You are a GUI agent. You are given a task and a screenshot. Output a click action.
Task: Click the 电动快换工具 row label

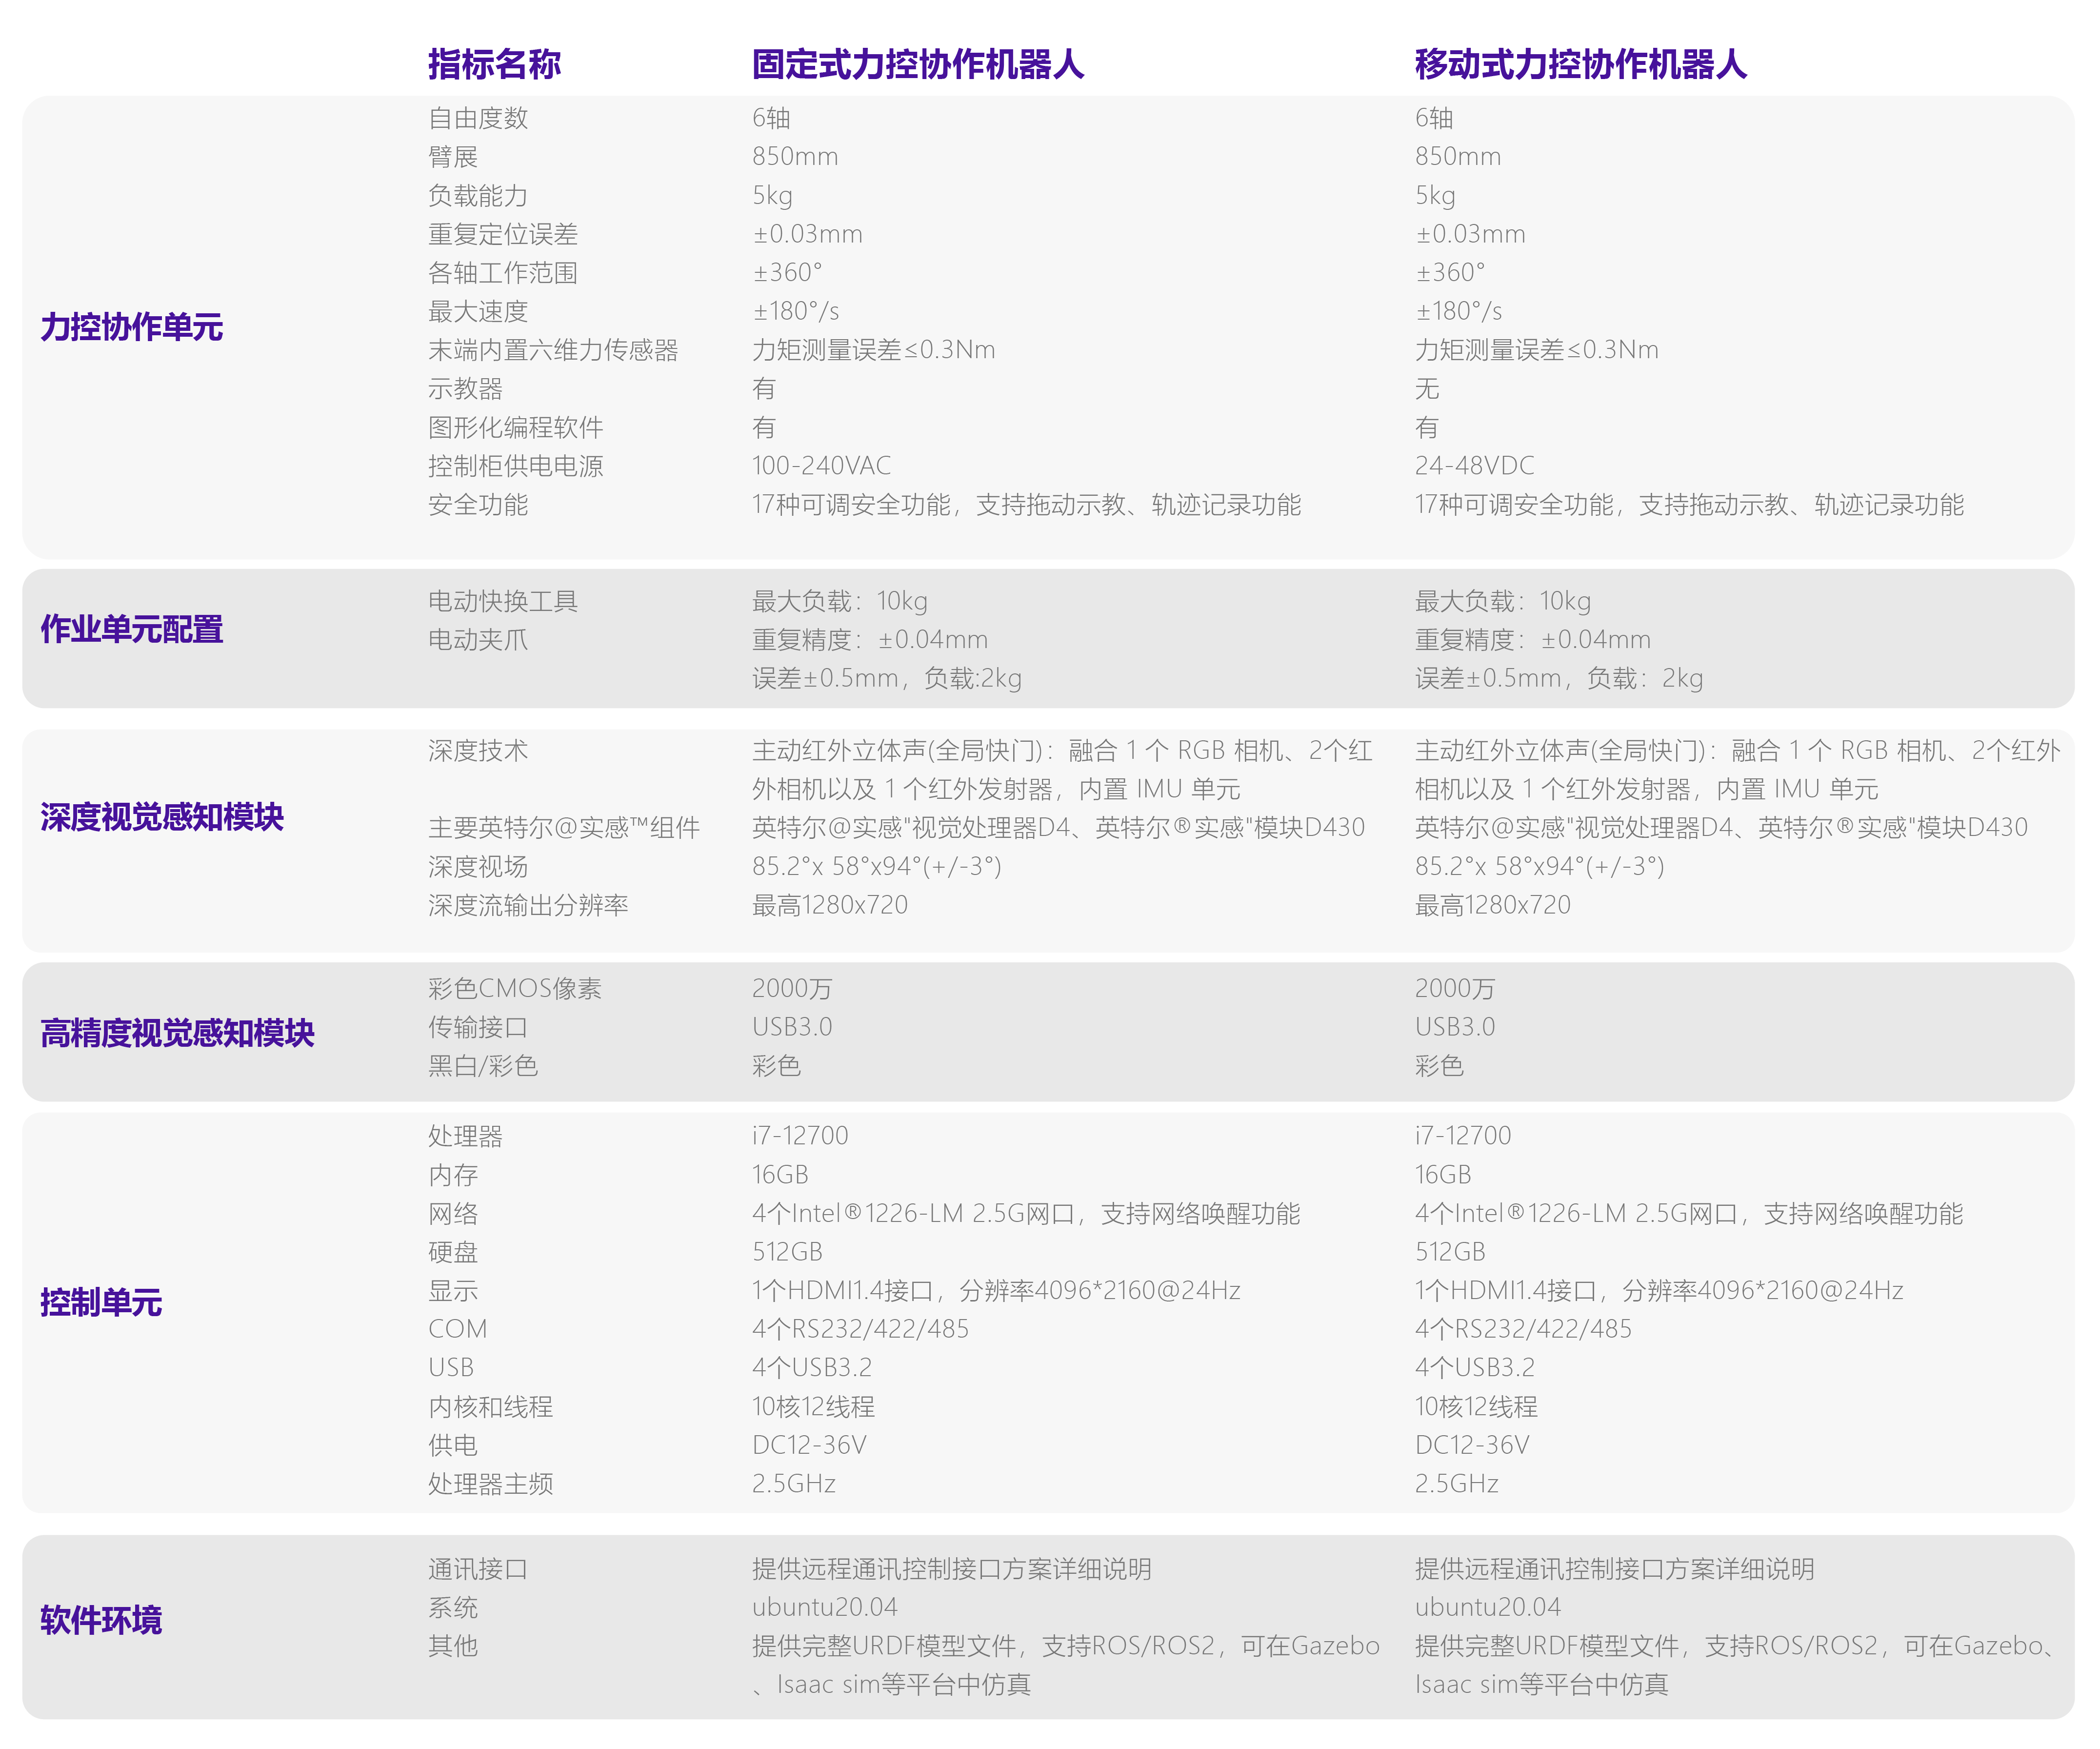[x=503, y=601]
